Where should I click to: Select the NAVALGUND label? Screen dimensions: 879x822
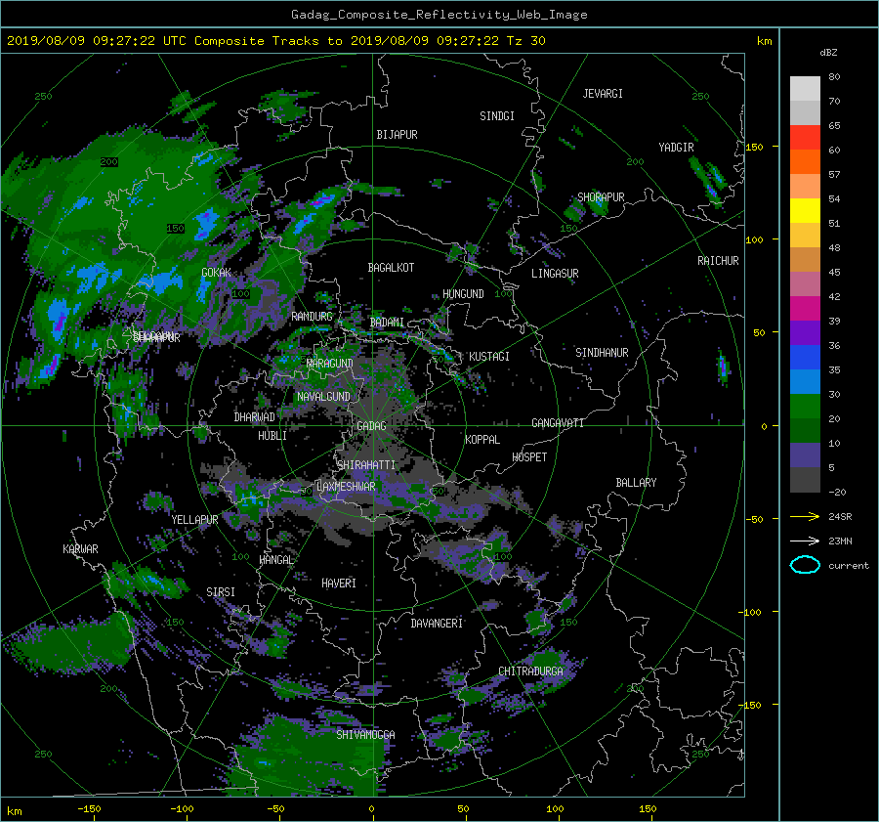323,397
